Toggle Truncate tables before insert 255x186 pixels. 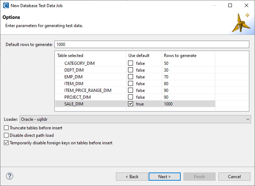tap(6, 128)
